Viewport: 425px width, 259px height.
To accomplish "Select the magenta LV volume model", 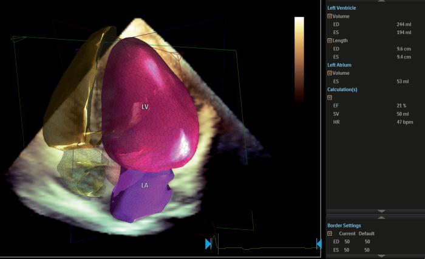I will pyautogui.click(x=149, y=106).
